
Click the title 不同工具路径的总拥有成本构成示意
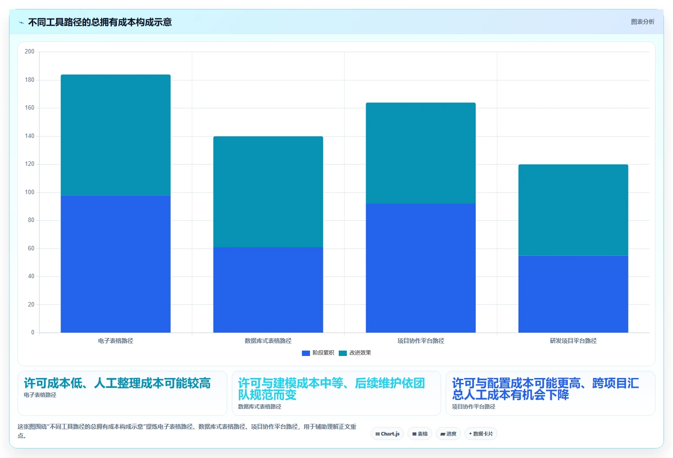tap(100, 22)
